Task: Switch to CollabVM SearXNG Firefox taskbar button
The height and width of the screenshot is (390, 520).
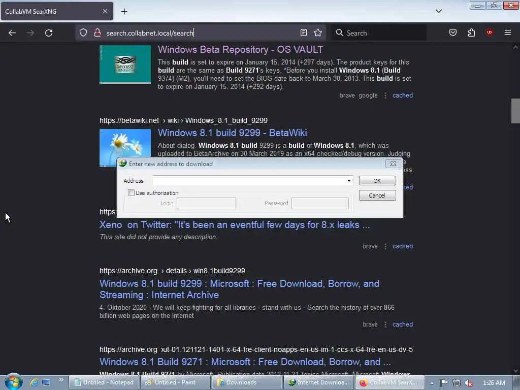Action: [x=390, y=382]
